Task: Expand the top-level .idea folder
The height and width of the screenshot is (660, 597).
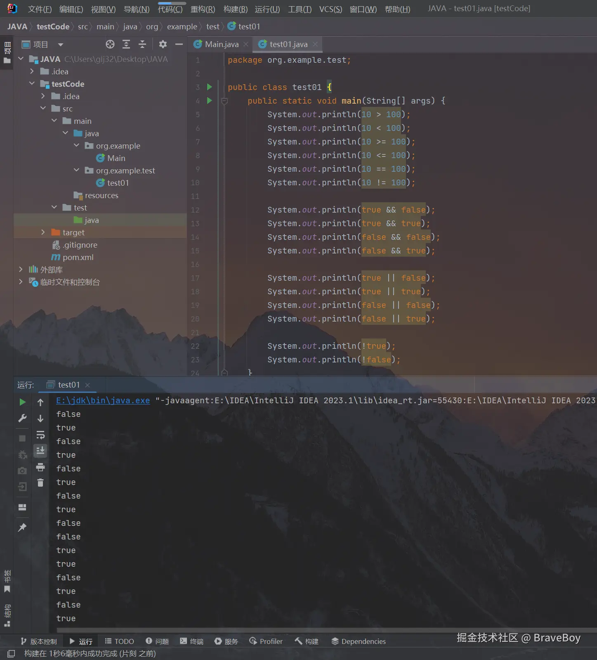Action: click(32, 71)
